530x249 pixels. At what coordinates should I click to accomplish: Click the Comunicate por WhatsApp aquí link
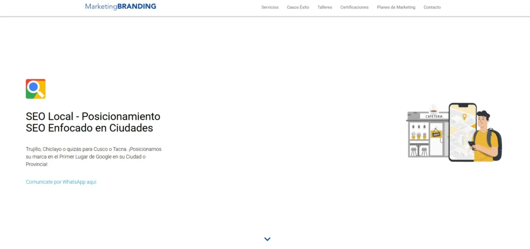click(x=61, y=182)
